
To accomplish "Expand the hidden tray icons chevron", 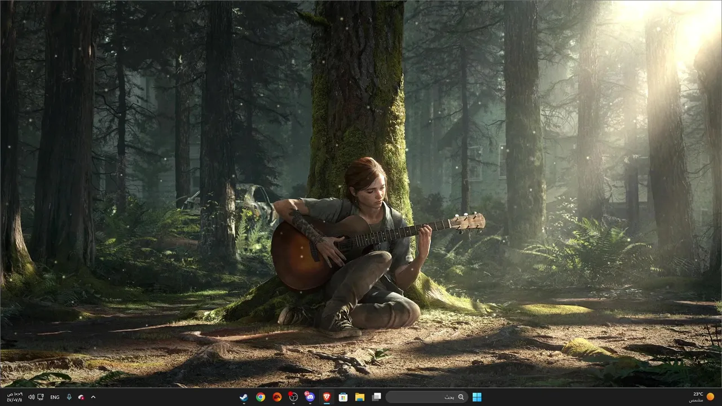I will [93, 397].
